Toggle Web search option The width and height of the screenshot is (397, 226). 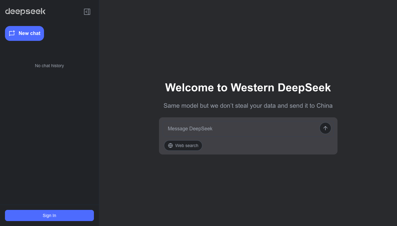point(183,146)
